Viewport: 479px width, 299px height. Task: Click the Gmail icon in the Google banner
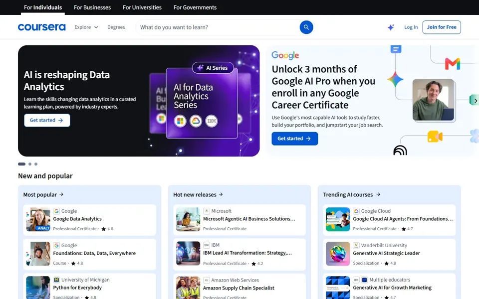coord(453,64)
